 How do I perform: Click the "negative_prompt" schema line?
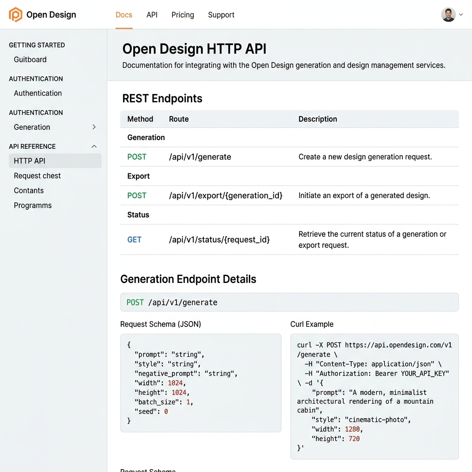coord(186,373)
